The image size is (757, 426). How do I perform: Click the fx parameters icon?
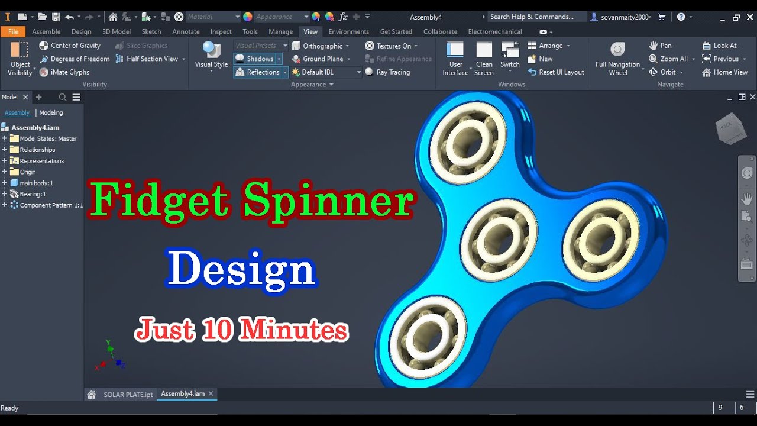(x=343, y=17)
